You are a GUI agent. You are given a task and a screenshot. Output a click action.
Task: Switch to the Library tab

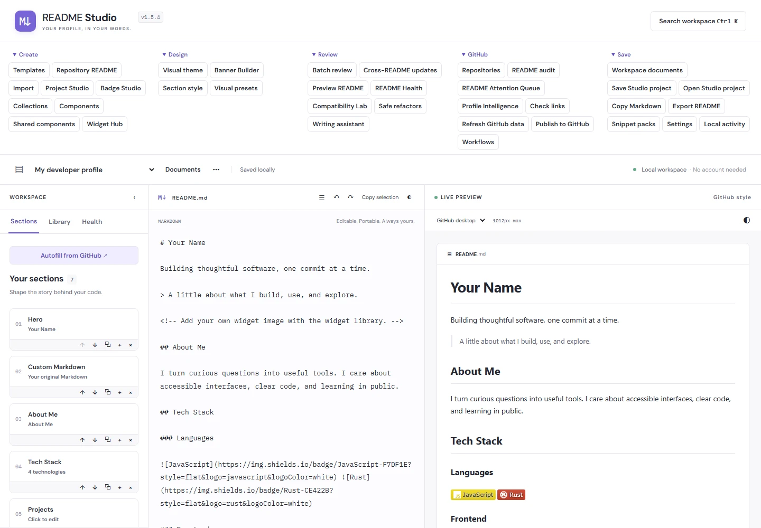(59, 222)
